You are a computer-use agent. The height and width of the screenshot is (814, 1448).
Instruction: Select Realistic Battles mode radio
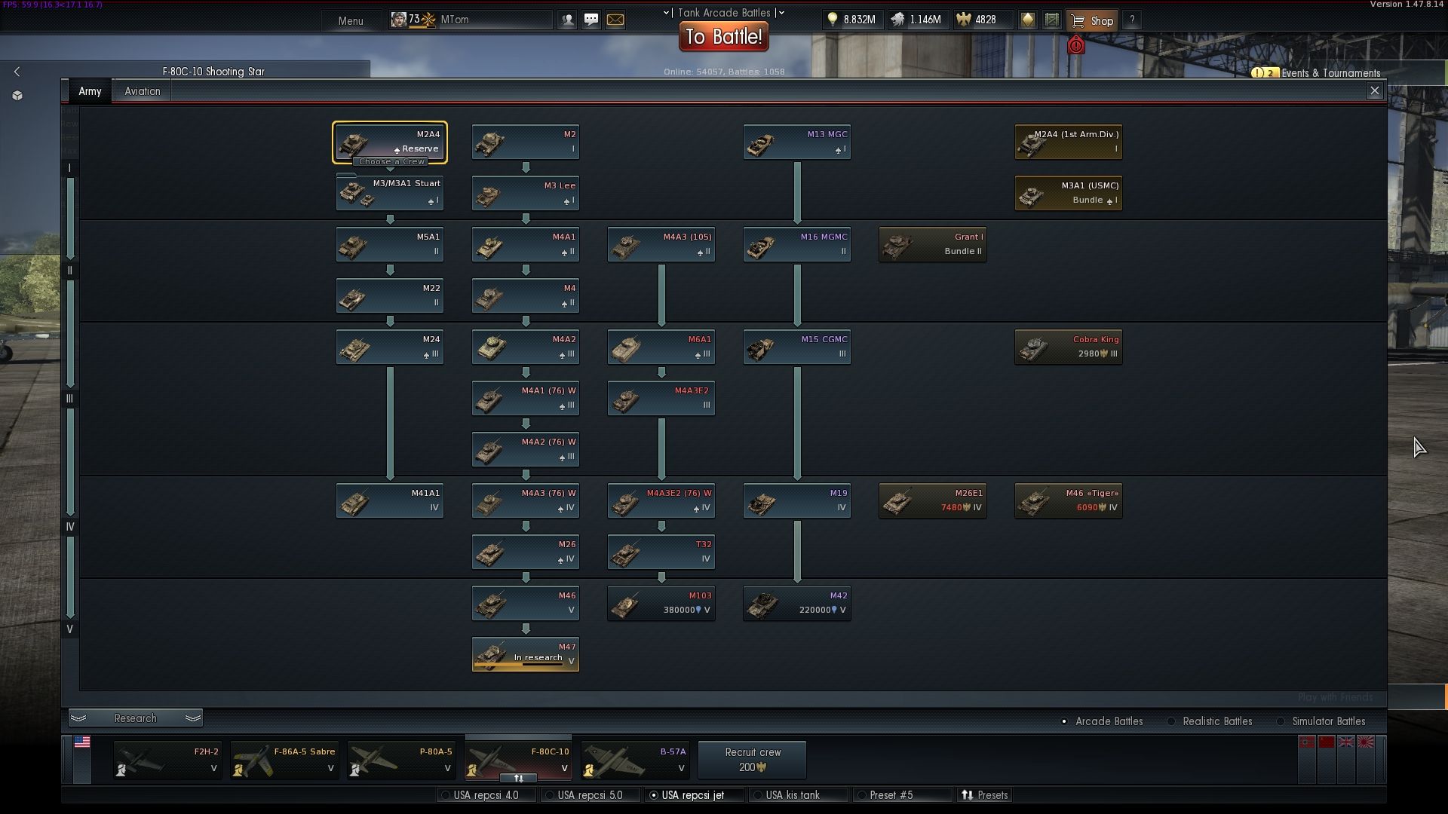coord(1171,721)
